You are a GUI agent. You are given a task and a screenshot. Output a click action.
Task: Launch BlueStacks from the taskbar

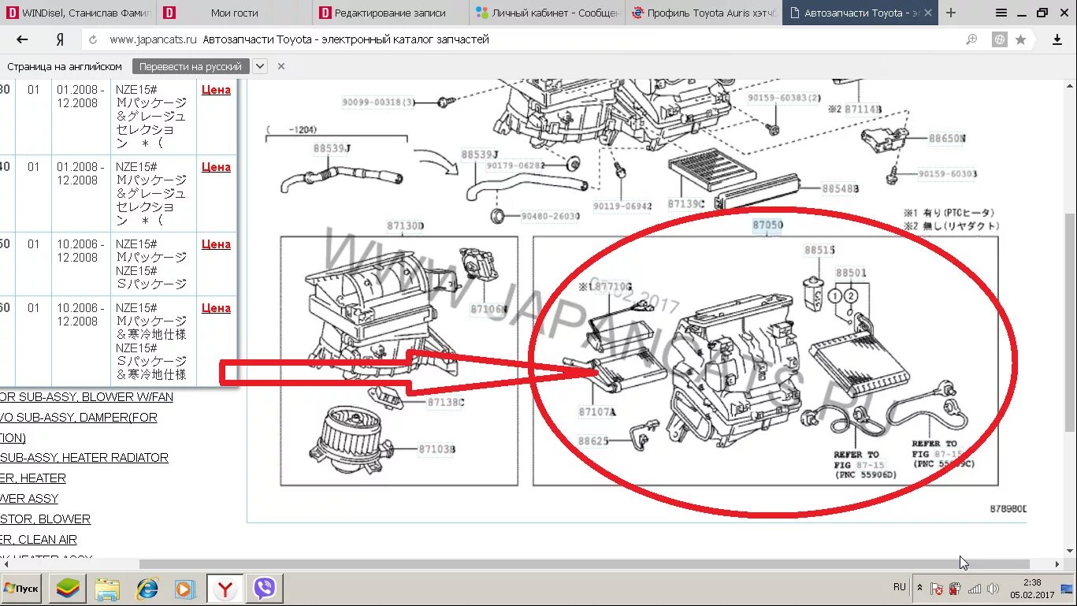[x=68, y=589]
